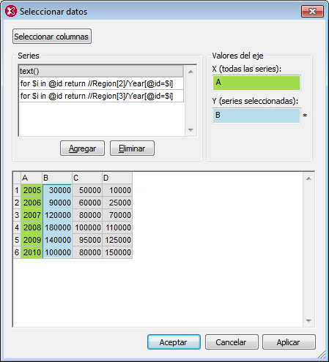Close the Seleccionar datos dialog
The image size is (329, 362).
[312, 12]
